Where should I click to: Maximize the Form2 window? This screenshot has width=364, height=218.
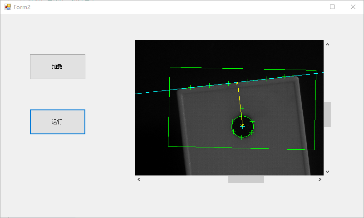click(332, 7)
